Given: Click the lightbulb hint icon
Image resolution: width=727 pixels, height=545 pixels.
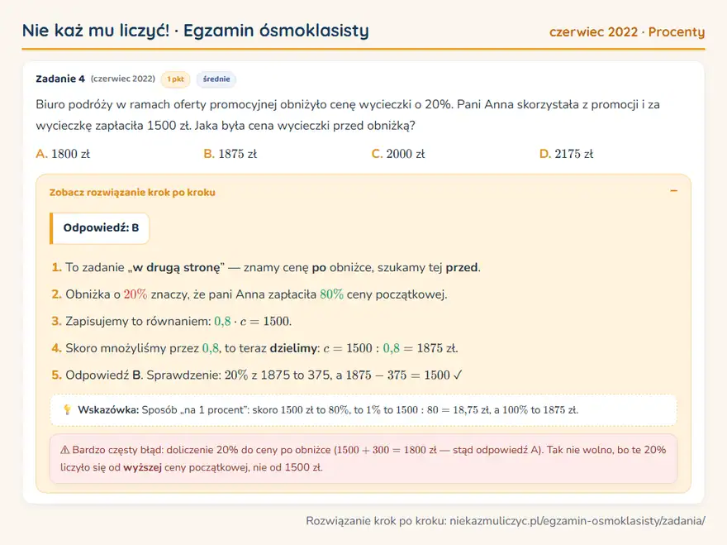Looking at the screenshot, I should (x=67, y=410).
